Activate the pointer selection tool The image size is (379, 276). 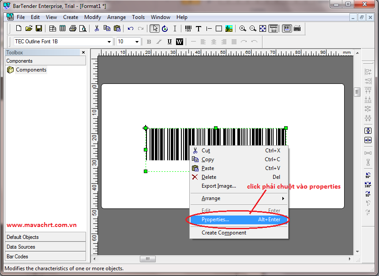click(x=155, y=29)
